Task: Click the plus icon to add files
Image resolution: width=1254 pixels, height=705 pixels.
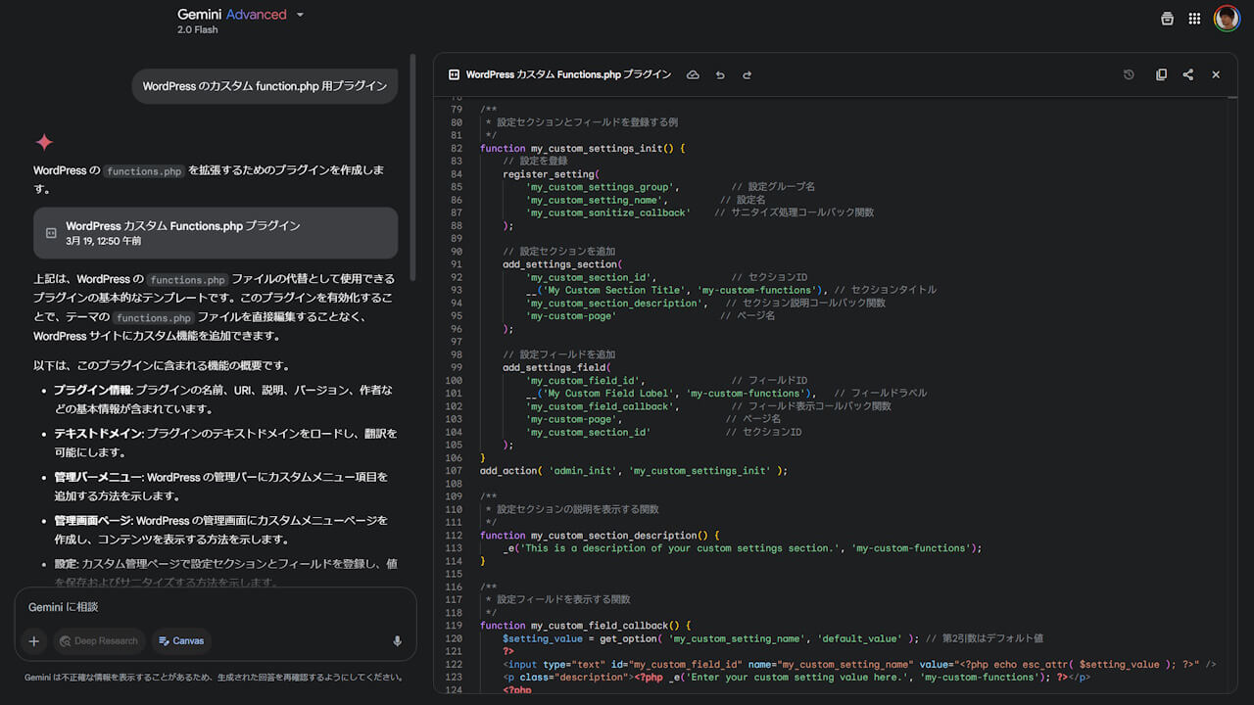Action: 34,641
